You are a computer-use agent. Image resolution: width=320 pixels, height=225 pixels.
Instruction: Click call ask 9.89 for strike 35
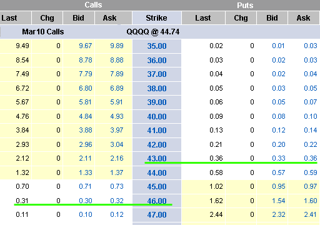point(117,46)
